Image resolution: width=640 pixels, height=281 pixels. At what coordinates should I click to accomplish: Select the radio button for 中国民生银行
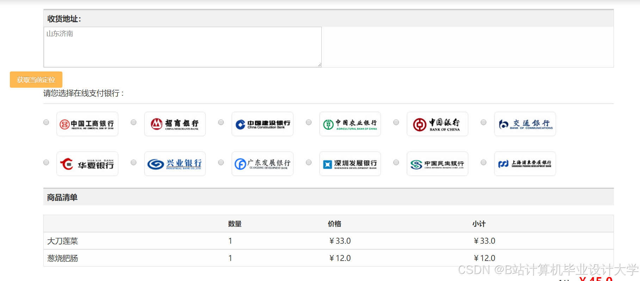click(396, 162)
